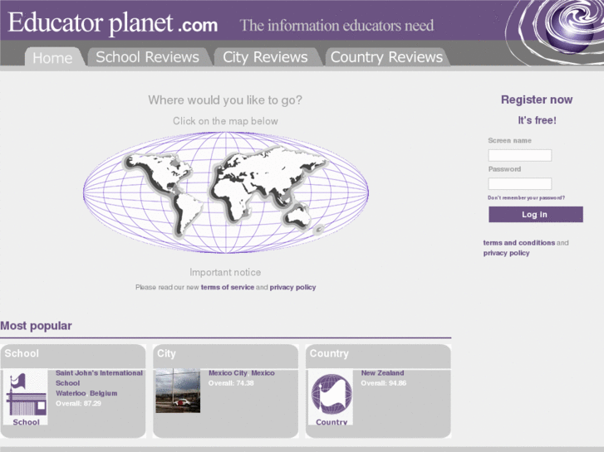The image size is (604, 452).
Task: Click the Overall: 74.38 score
Action: [231, 383]
